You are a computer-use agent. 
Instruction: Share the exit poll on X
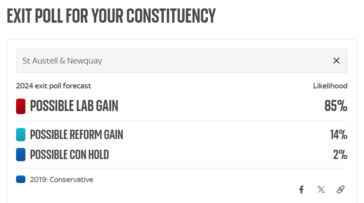321,190
